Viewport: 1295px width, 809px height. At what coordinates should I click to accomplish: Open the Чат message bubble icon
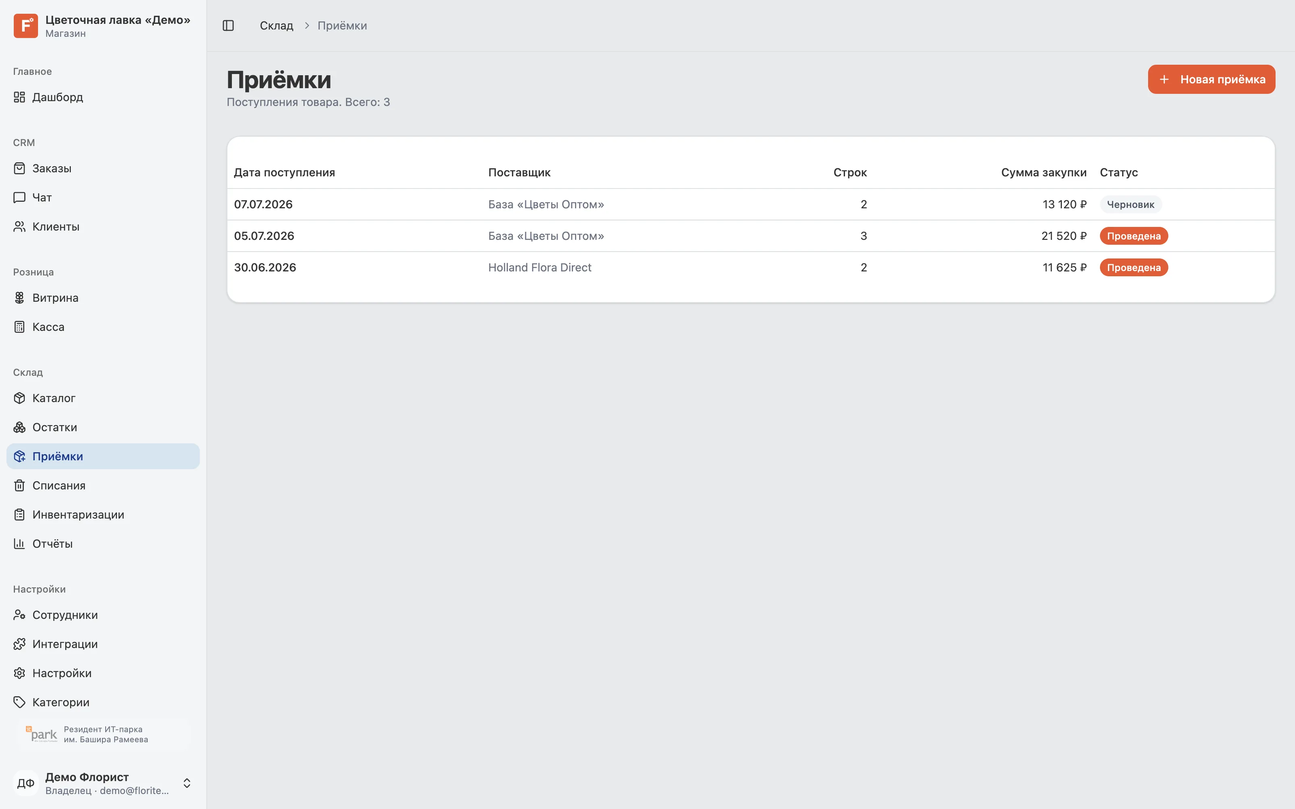[x=19, y=197]
